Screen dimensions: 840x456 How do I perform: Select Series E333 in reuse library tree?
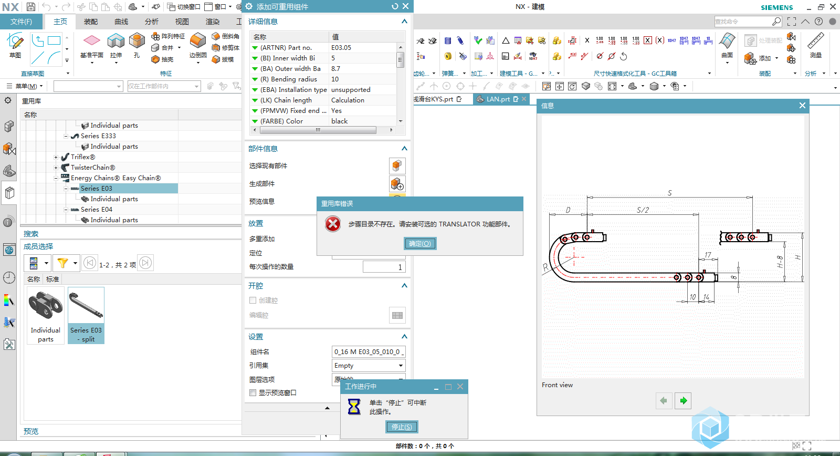tap(98, 136)
